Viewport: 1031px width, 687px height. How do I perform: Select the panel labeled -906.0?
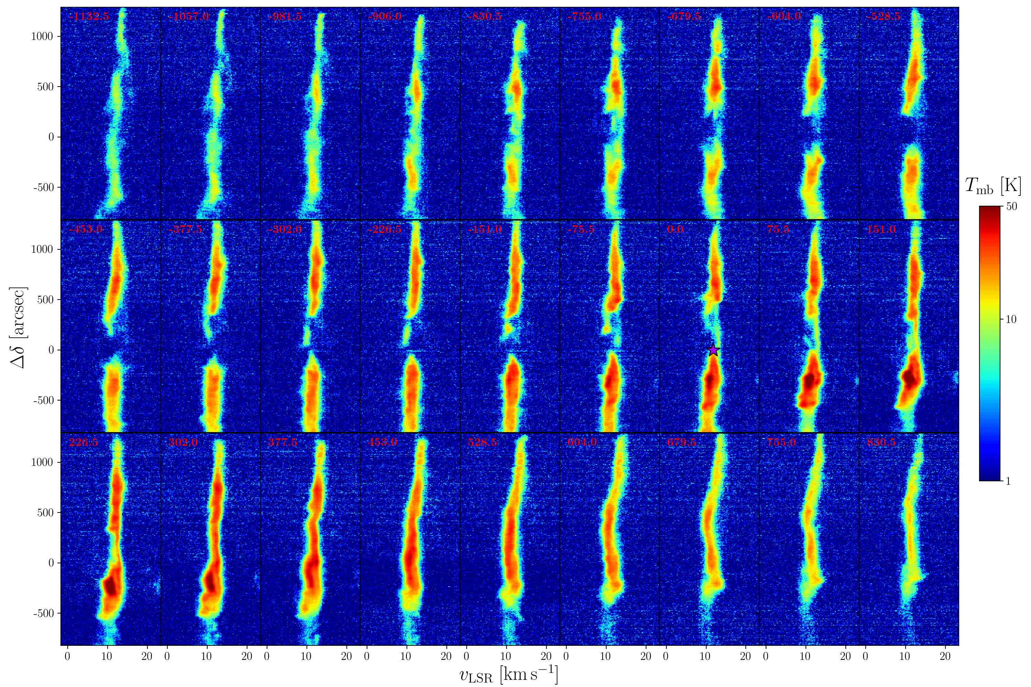point(410,113)
